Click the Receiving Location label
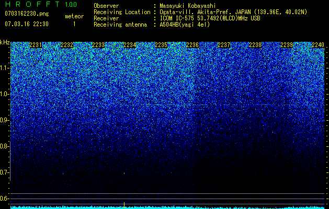The image size is (329, 209). click(x=122, y=12)
